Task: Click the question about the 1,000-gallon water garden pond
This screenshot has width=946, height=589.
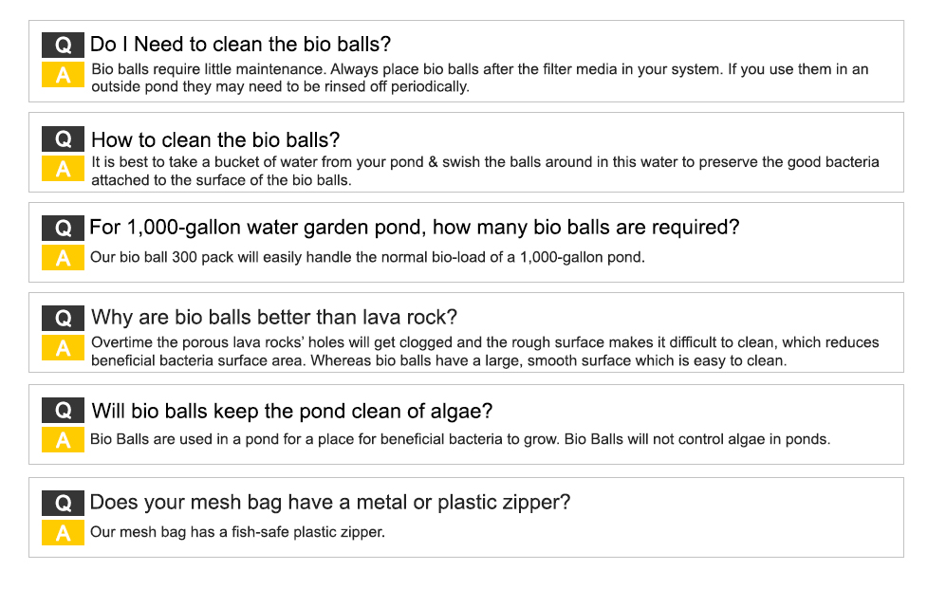Action: click(x=415, y=228)
